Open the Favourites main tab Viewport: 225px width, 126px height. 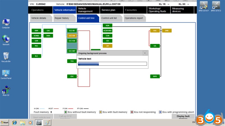click(x=135, y=10)
